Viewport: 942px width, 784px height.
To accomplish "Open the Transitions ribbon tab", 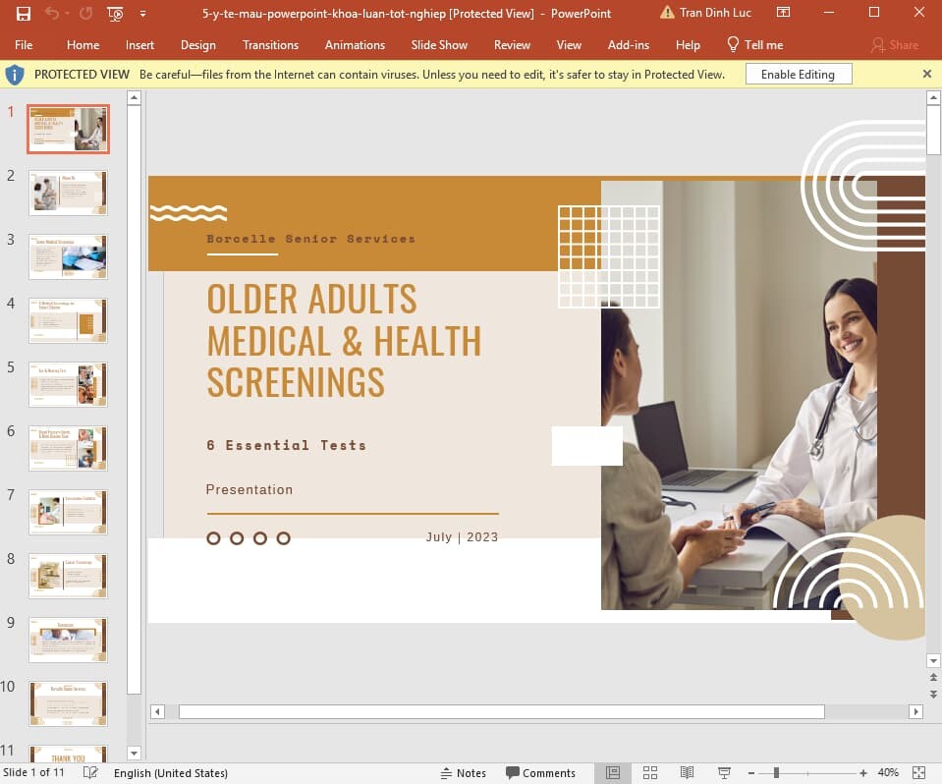I will click(270, 44).
